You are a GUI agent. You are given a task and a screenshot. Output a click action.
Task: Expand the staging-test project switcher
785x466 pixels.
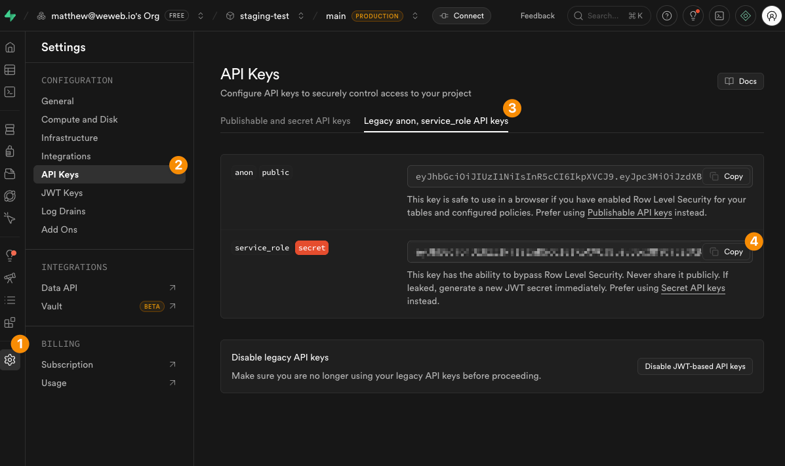coord(301,16)
